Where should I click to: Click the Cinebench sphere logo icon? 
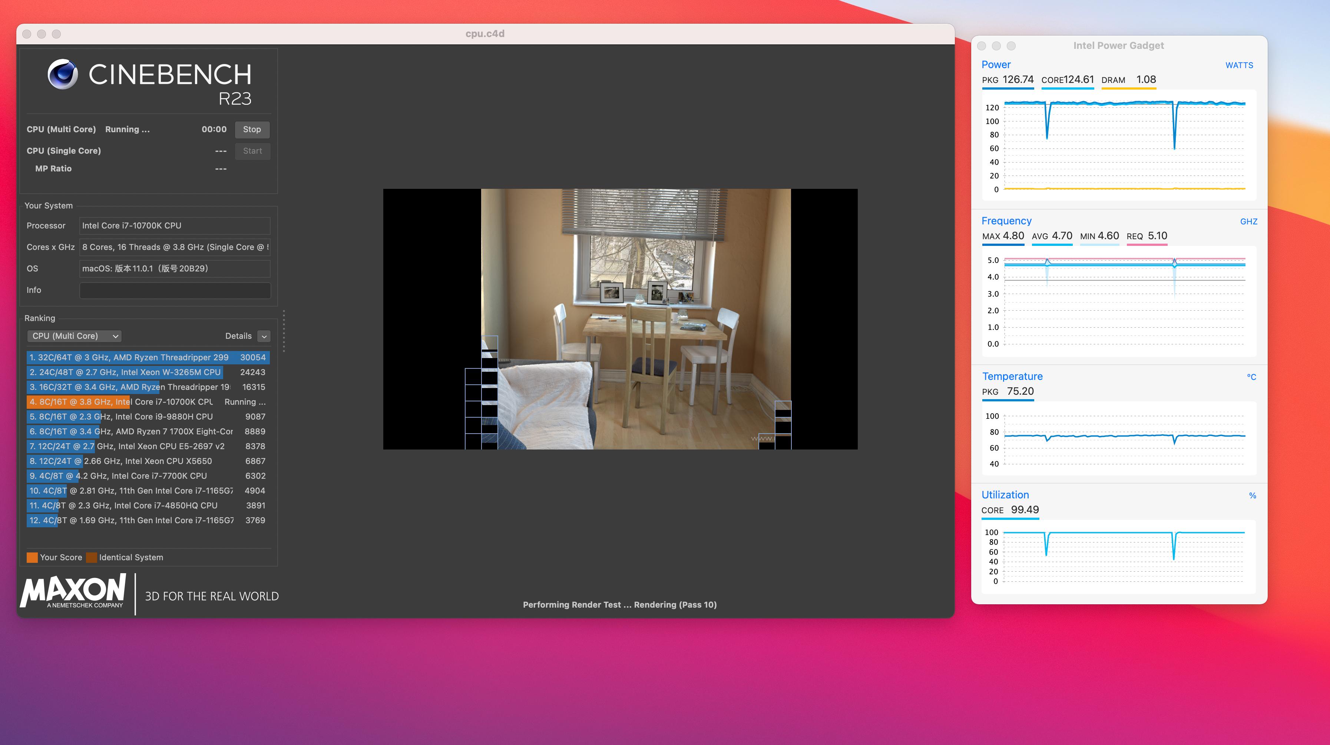63,74
